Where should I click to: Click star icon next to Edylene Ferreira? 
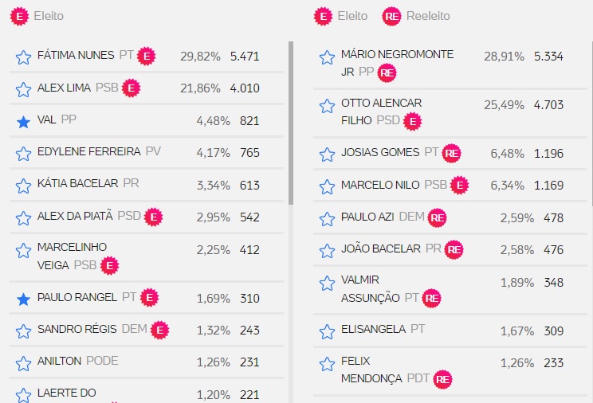pyautogui.click(x=23, y=153)
